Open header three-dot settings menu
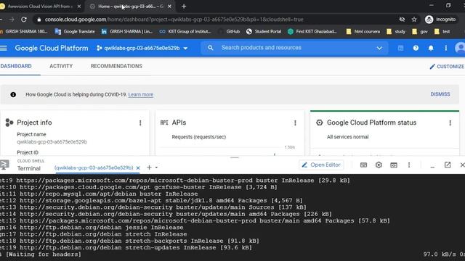The image size is (465, 261). click(445, 48)
